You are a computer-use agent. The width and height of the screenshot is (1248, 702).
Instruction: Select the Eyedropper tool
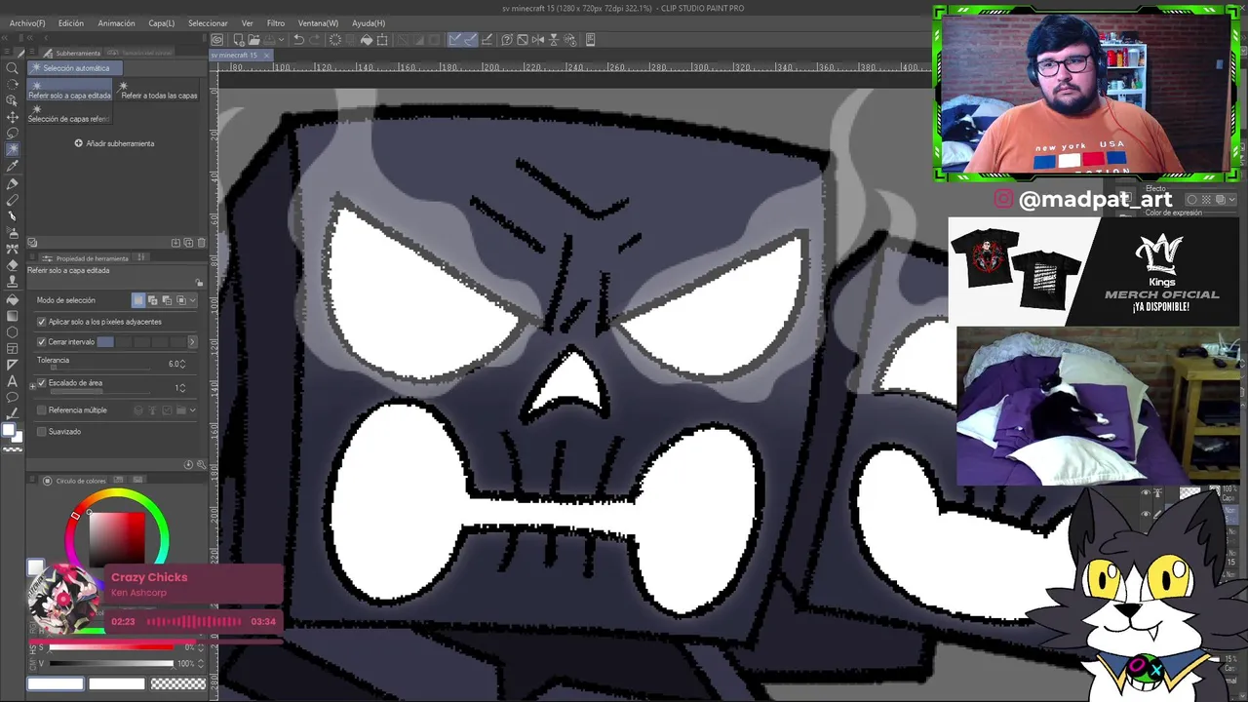tap(13, 167)
